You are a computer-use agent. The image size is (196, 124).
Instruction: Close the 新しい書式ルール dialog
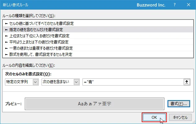[x=189, y=5]
